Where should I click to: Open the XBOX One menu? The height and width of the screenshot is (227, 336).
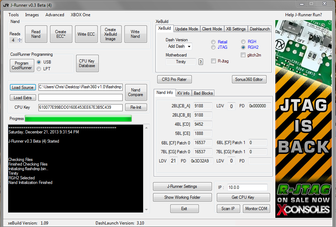tap(81, 15)
